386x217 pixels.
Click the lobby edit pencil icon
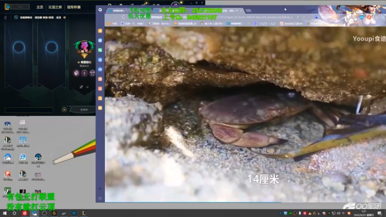pyautogui.click(x=81, y=87)
